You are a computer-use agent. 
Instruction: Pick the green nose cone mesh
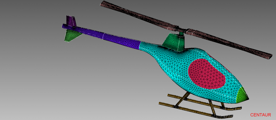pos(242,95)
